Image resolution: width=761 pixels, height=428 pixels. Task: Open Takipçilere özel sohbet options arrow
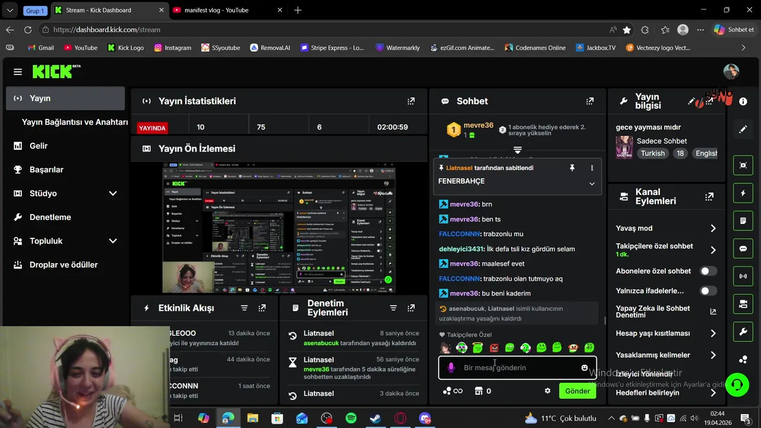pos(713,250)
